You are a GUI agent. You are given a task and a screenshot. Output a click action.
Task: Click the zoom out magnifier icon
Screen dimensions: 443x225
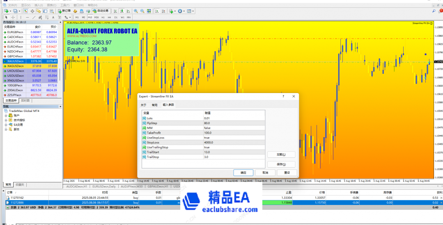point(142,11)
